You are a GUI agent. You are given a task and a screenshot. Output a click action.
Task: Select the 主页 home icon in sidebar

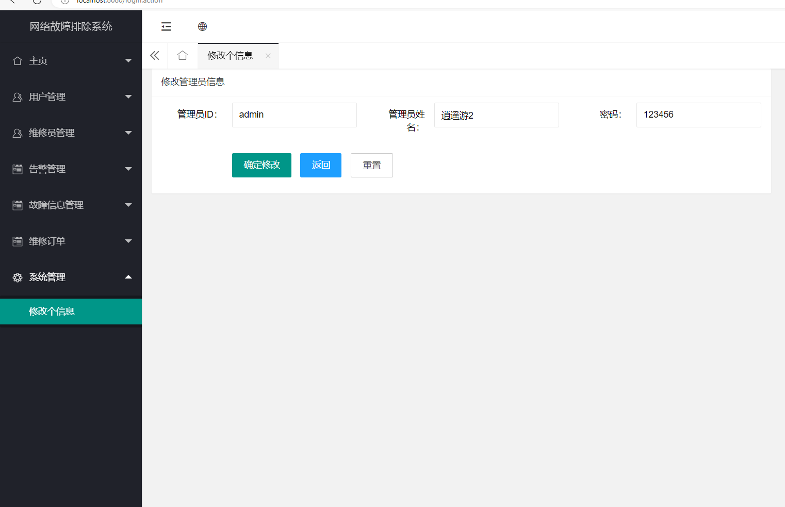tap(17, 60)
